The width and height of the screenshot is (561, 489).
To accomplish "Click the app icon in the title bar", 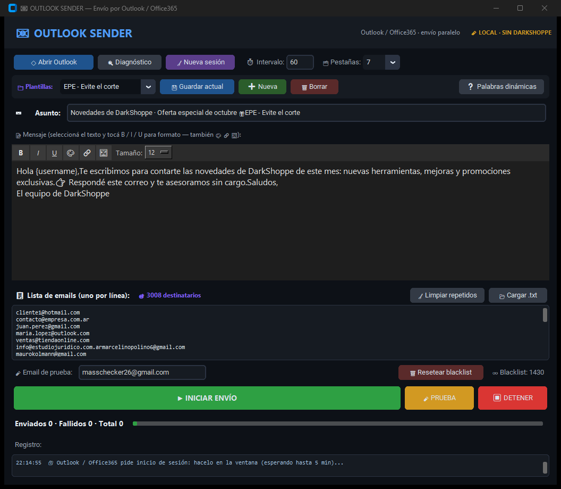I will click(x=13, y=8).
